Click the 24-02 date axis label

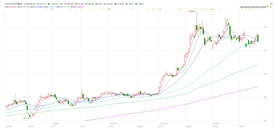click(141, 126)
